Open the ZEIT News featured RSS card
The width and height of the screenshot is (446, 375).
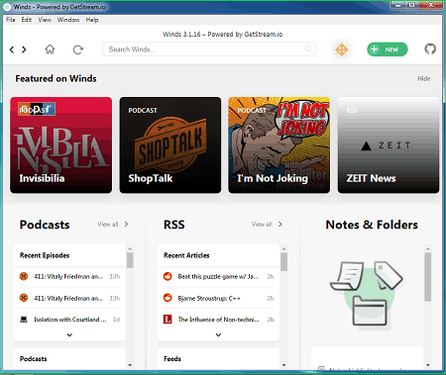pyautogui.click(x=389, y=144)
